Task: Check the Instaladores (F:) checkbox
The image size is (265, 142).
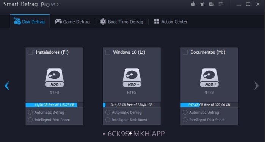Action: point(30,52)
